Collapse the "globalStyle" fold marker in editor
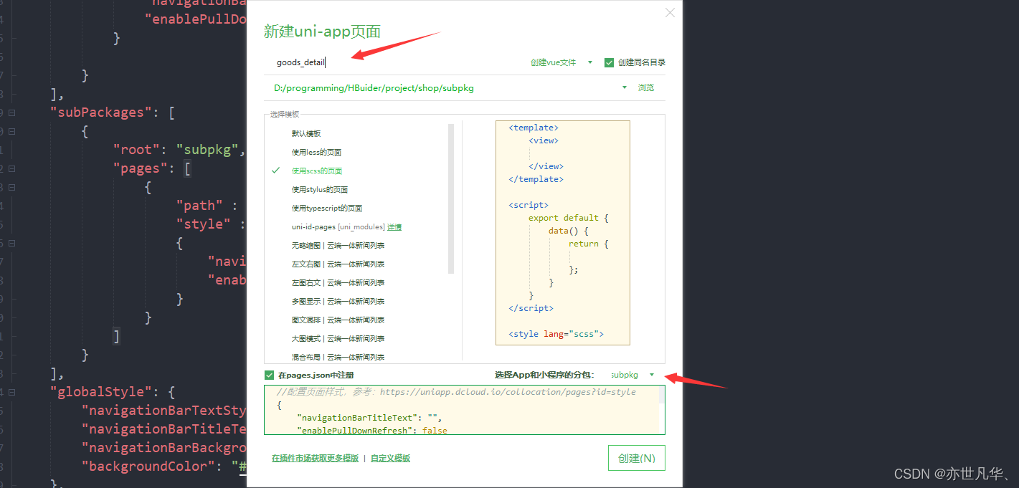Viewport: 1019px width, 488px height. (x=12, y=392)
